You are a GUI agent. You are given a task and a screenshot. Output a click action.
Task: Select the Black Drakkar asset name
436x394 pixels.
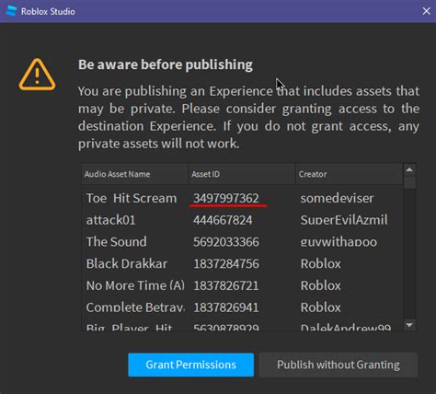pos(127,263)
